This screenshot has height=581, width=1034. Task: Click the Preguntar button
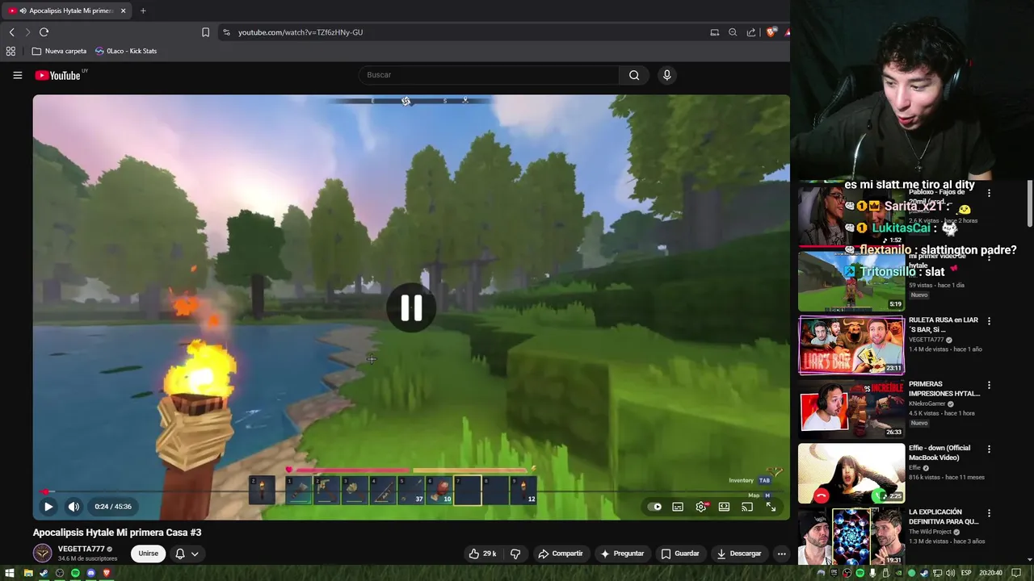point(621,554)
